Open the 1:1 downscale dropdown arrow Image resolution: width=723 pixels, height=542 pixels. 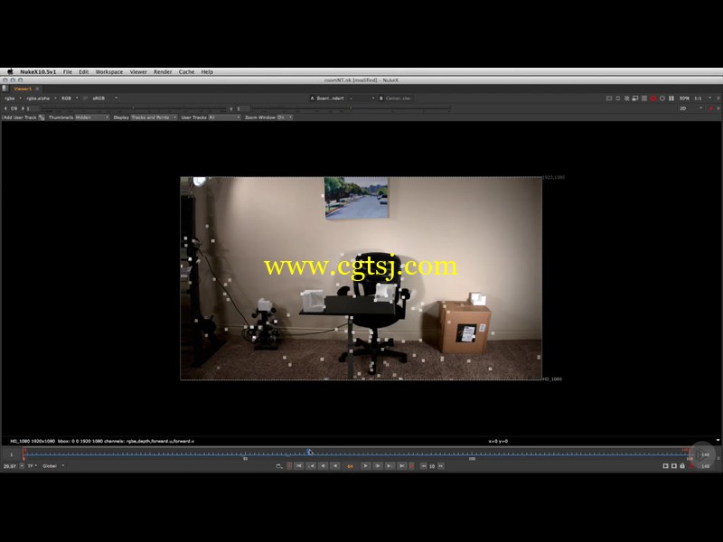710,98
